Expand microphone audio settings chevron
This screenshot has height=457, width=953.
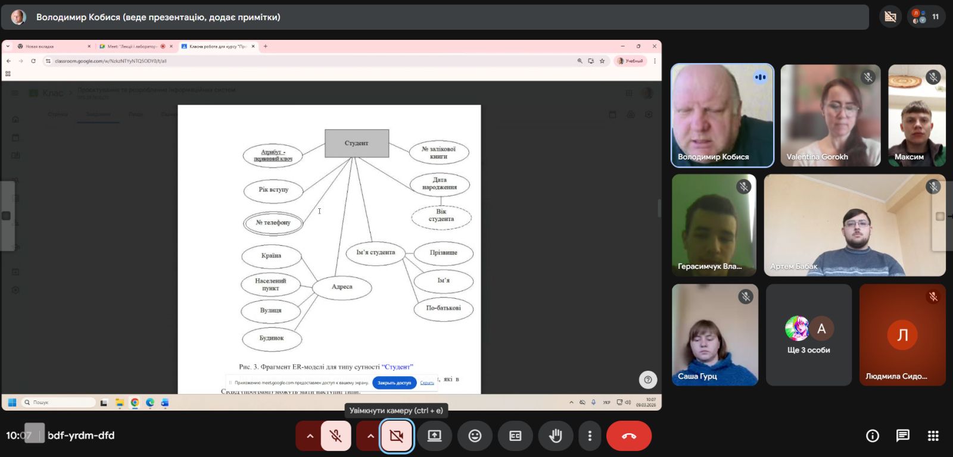click(x=310, y=436)
